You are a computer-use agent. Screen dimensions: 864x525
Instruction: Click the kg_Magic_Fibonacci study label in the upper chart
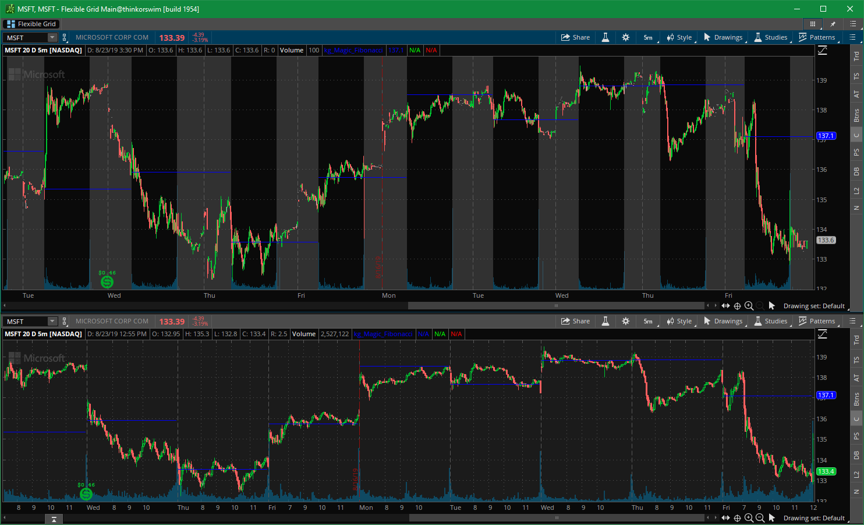pos(354,50)
